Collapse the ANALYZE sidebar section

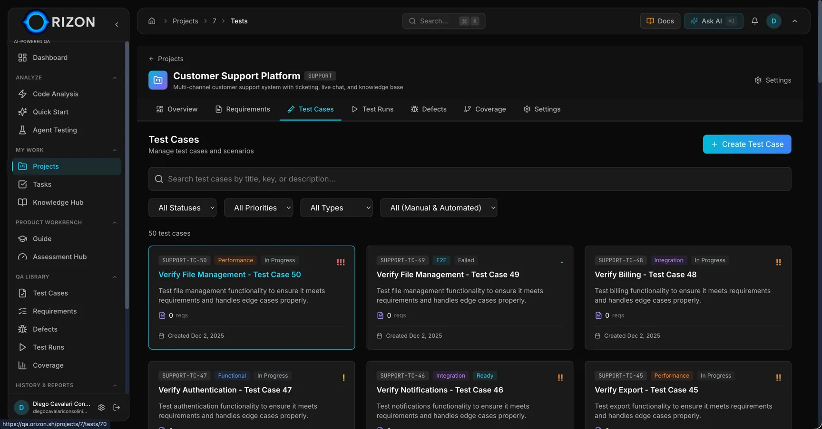pos(115,77)
